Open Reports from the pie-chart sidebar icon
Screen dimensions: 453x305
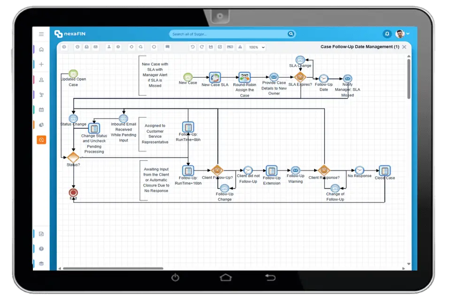pos(41,124)
